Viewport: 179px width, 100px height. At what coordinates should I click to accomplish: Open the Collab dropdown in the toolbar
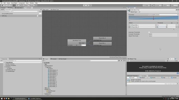click(146, 5)
